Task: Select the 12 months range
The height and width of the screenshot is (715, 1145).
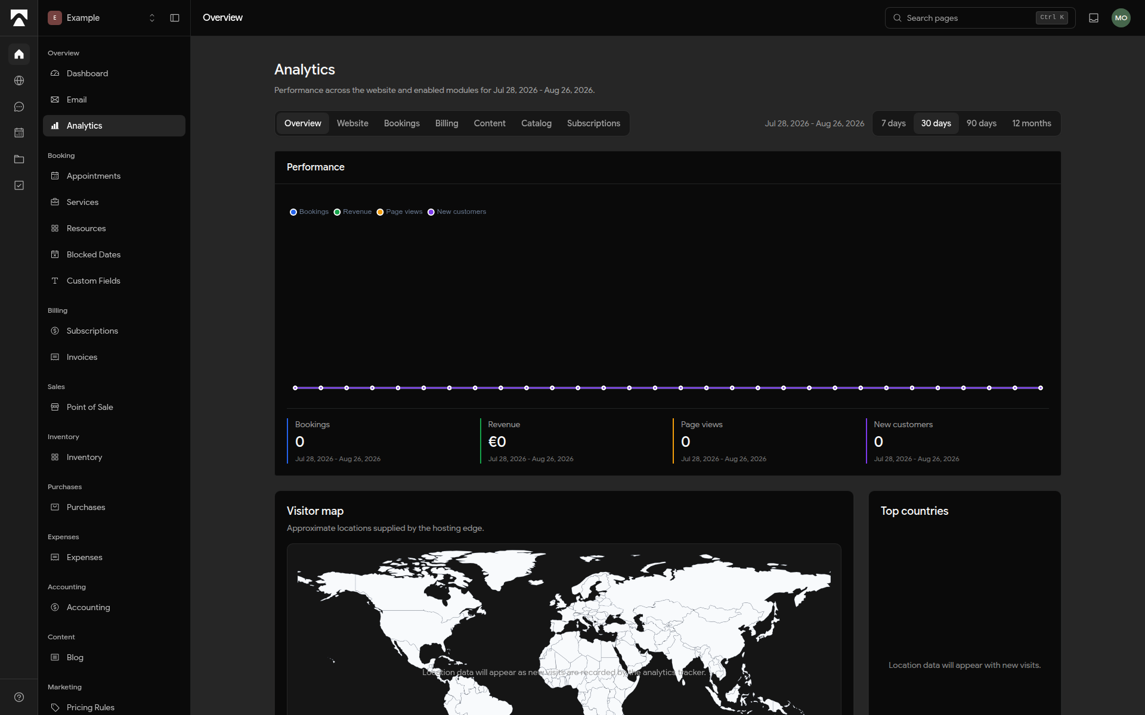Action: click(1031, 123)
